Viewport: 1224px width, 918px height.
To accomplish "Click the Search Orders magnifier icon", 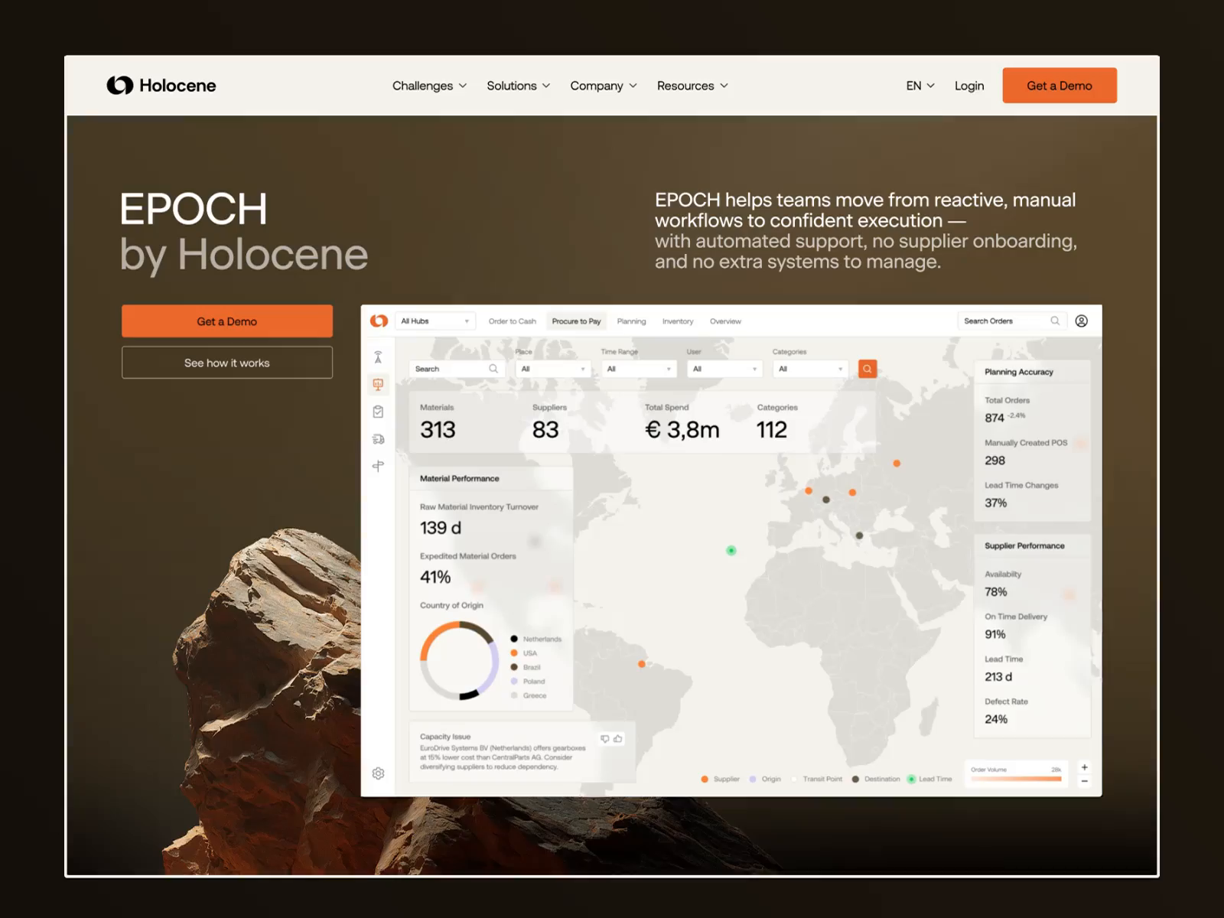I will tap(1055, 321).
